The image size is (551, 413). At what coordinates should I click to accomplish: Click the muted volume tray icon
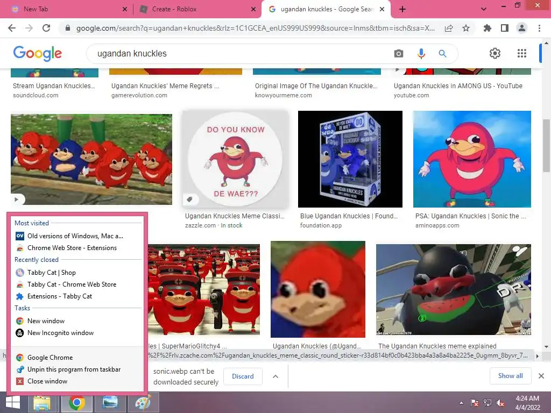coord(500,403)
